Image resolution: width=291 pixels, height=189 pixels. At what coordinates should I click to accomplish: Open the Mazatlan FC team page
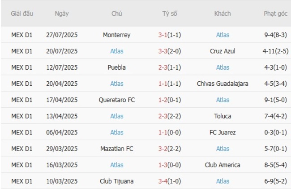pos(116,149)
